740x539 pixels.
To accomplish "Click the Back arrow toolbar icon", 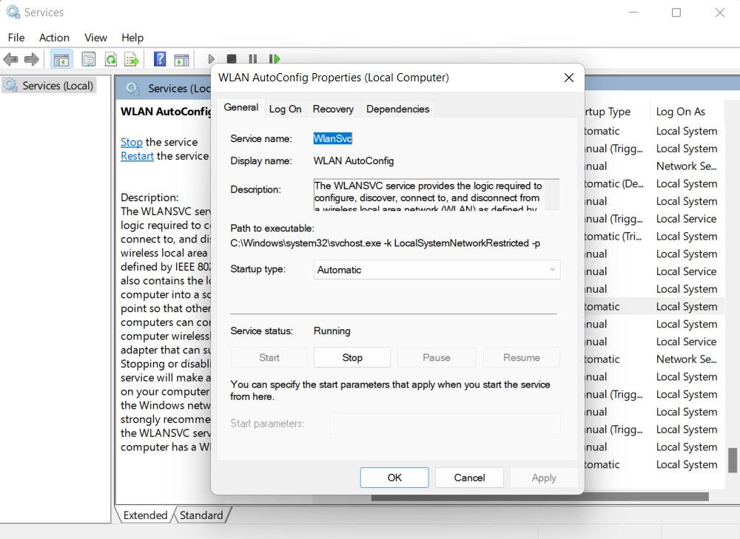I will [x=10, y=59].
